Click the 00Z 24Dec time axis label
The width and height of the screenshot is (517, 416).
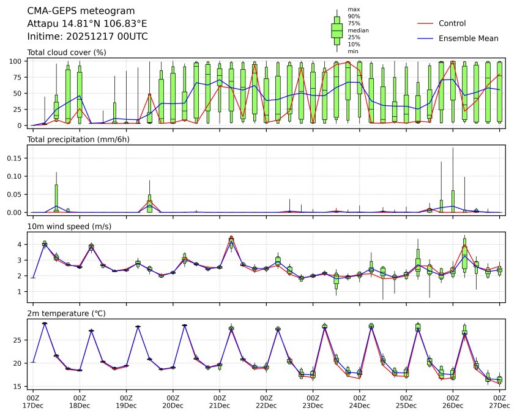point(359,401)
